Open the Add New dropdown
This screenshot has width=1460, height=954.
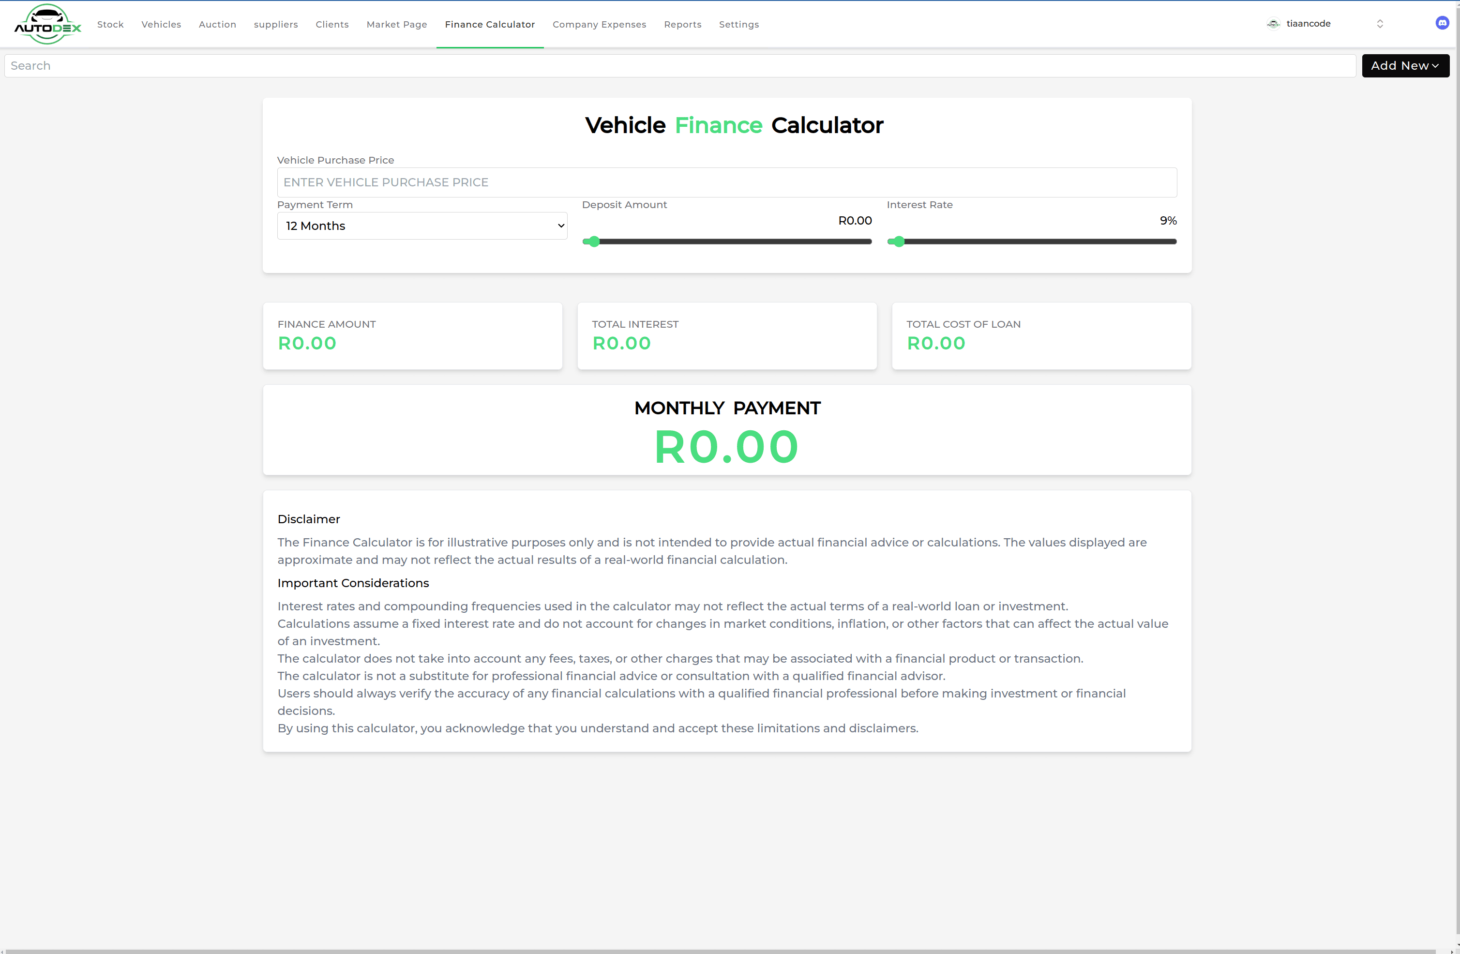1405,66
